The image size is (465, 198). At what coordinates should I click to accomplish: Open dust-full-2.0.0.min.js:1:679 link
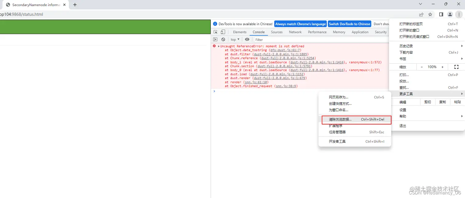(x=280, y=78)
